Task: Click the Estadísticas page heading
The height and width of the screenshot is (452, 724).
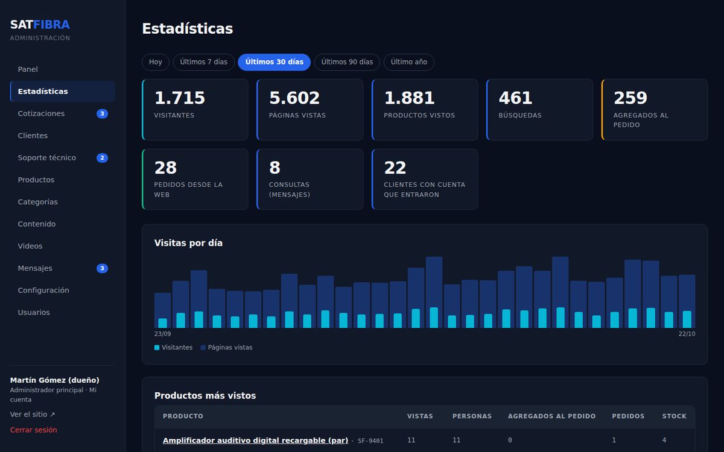Action: pos(187,28)
